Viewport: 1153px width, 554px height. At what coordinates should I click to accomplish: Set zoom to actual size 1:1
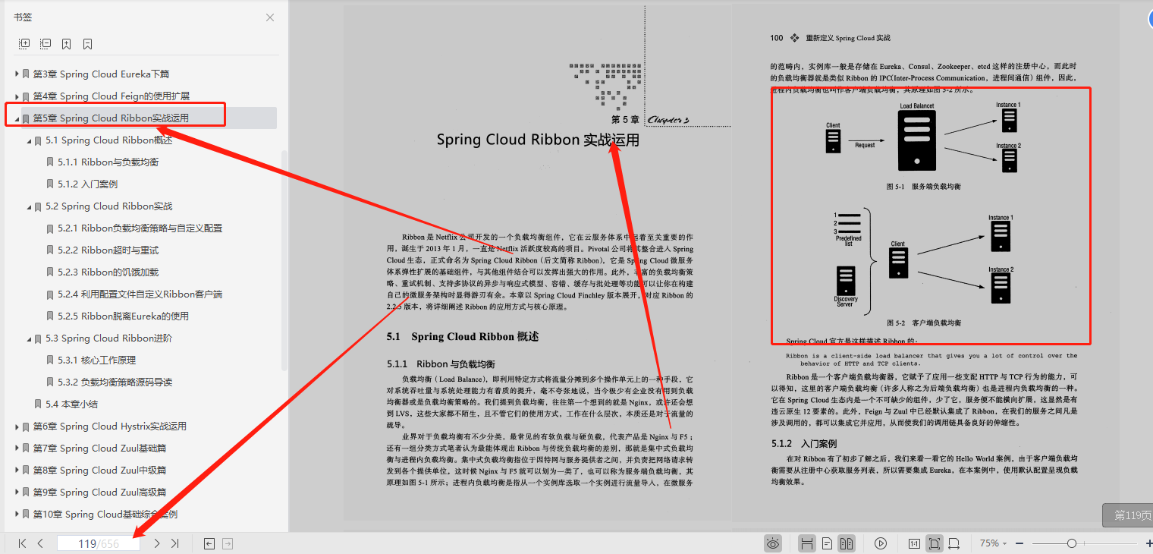click(x=916, y=543)
